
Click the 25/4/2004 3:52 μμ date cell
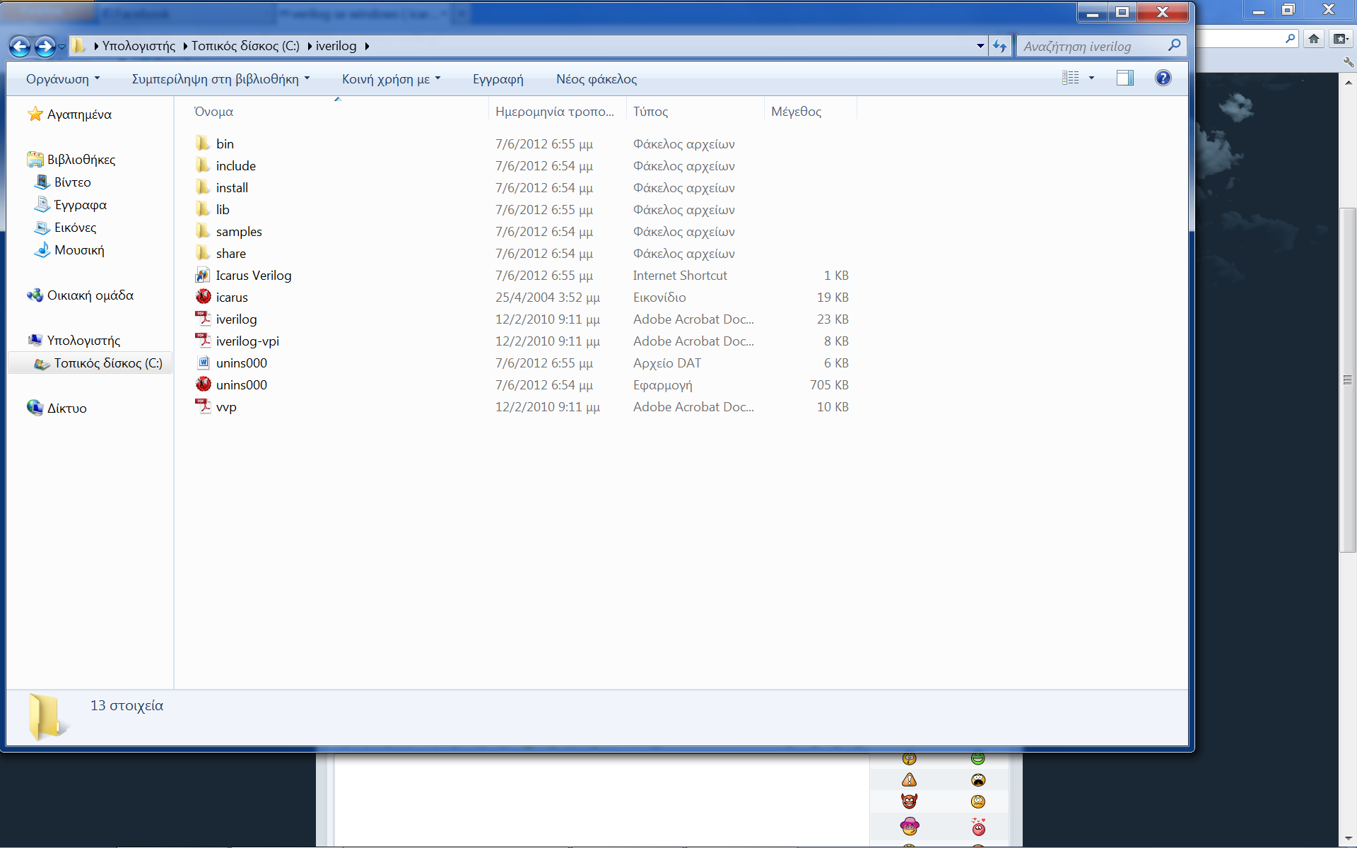click(x=548, y=298)
